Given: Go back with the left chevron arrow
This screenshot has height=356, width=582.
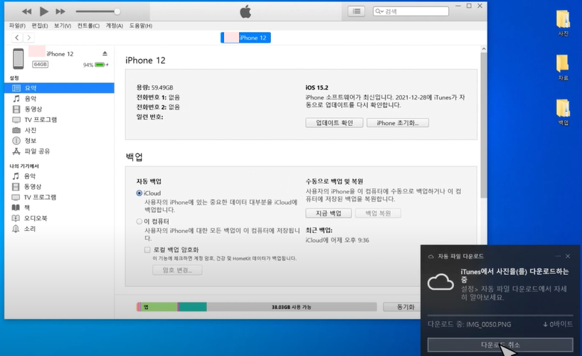Looking at the screenshot, I should coord(16,38).
